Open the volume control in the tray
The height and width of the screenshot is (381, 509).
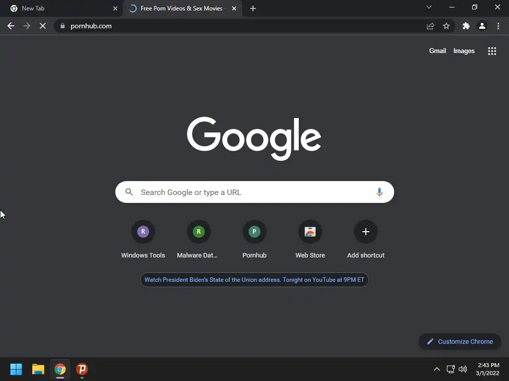pos(463,369)
